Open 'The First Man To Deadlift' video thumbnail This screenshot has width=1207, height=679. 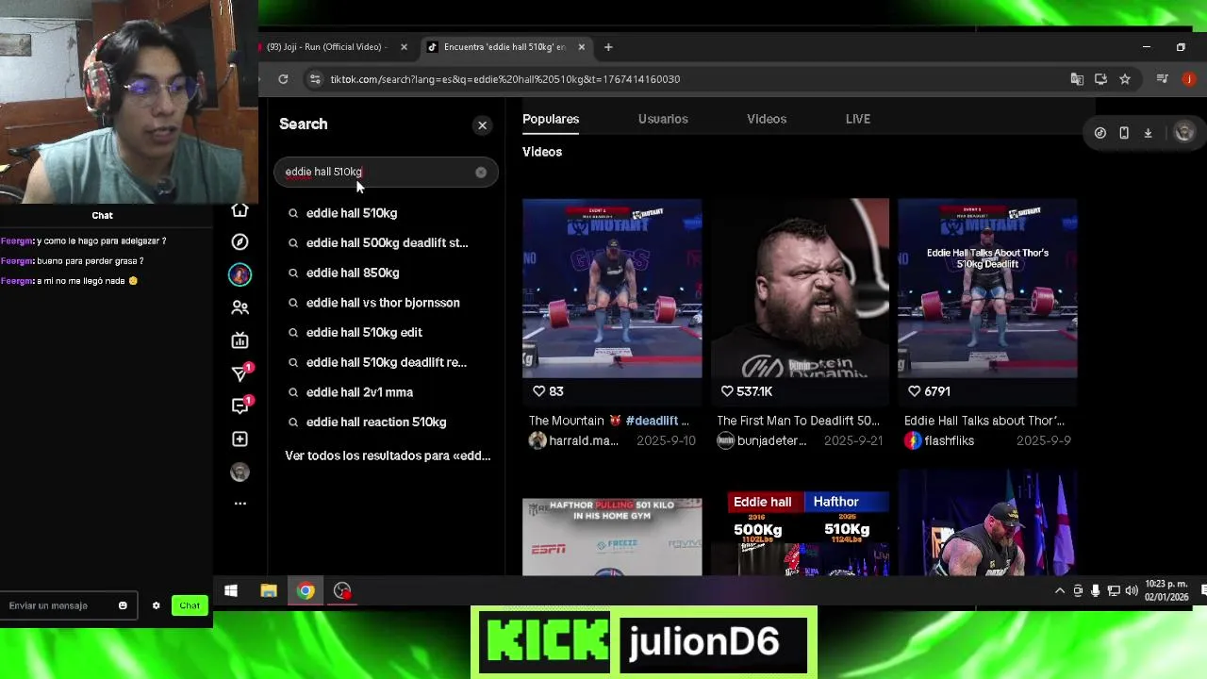[800, 288]
